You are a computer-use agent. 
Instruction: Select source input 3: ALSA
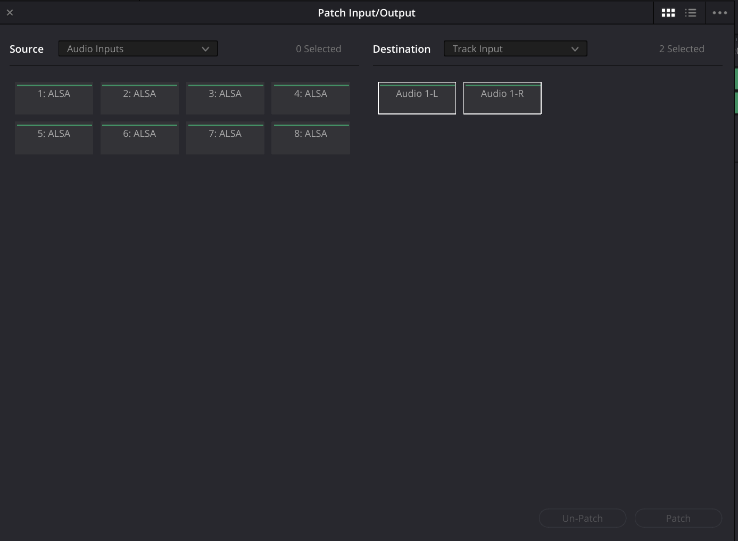(x=225, y=99)
